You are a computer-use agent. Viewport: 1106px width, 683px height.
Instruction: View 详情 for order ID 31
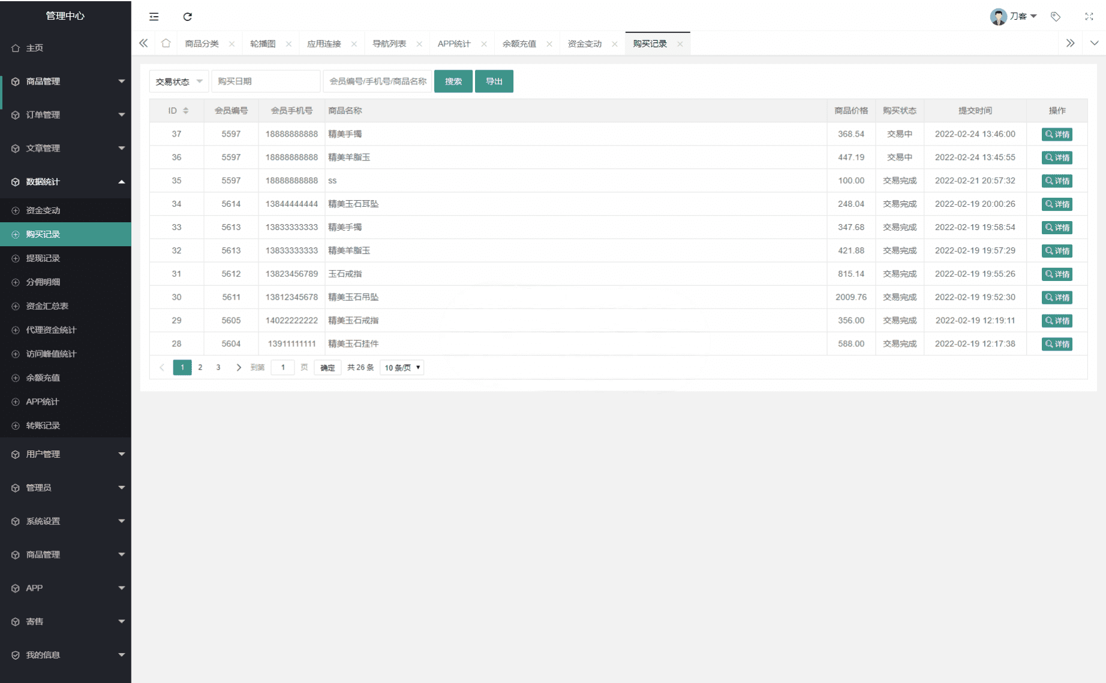coord(1057,274)
